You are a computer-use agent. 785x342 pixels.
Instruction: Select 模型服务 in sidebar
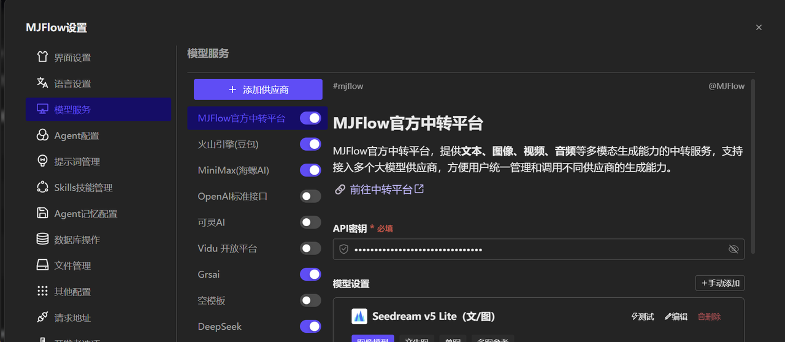(98, 109)
